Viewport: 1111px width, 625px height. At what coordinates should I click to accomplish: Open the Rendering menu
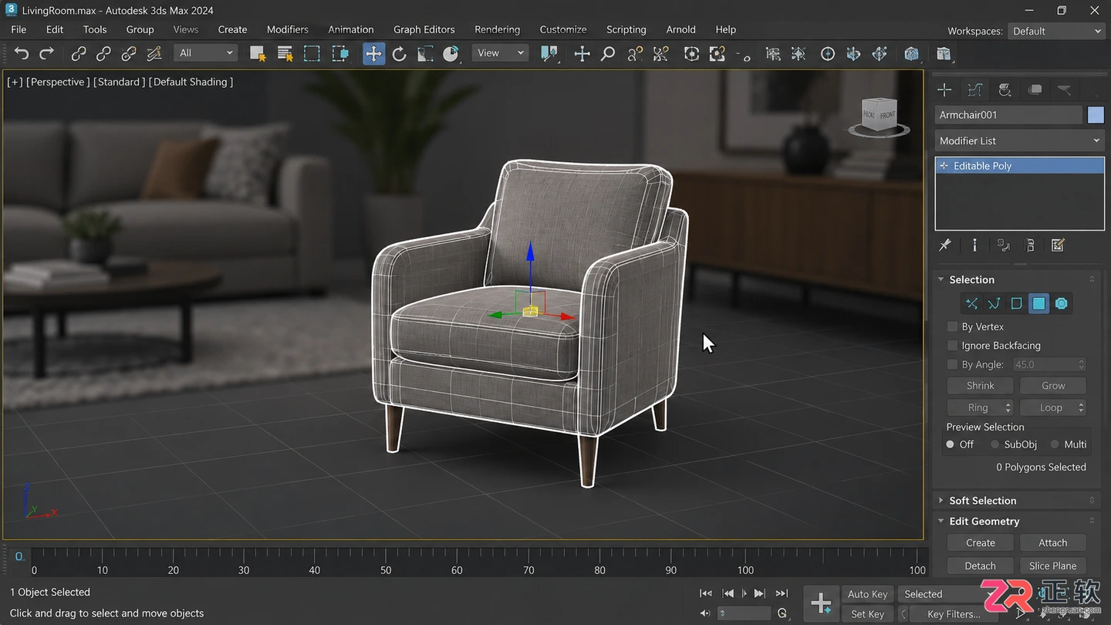(497, 29)
